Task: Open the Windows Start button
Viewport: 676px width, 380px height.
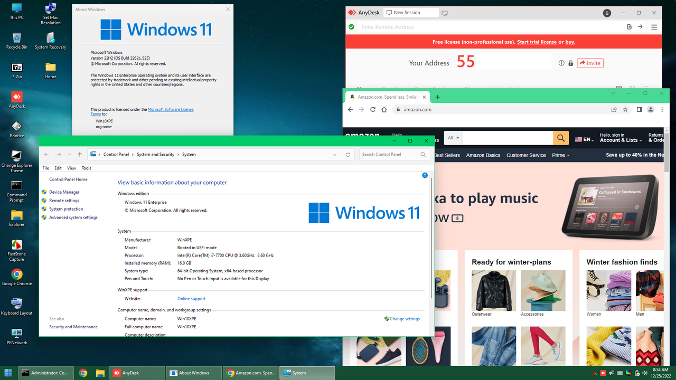Action: [8, 373]
